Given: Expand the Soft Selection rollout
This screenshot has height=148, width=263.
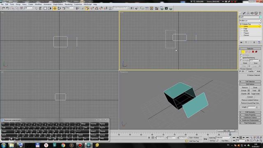Looking at the screenshot, I should [250, 81].
